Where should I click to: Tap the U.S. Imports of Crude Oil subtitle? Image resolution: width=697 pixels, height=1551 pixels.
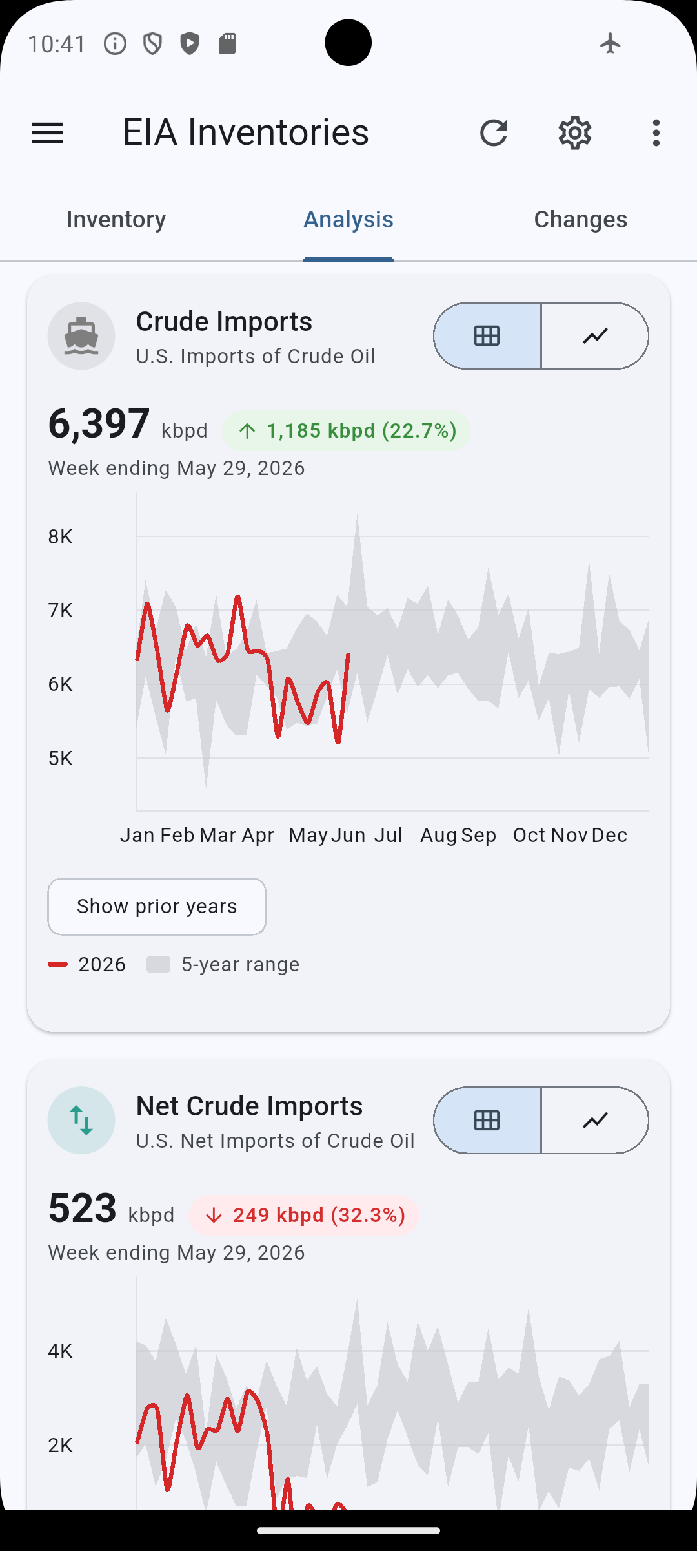pos(256,356)
